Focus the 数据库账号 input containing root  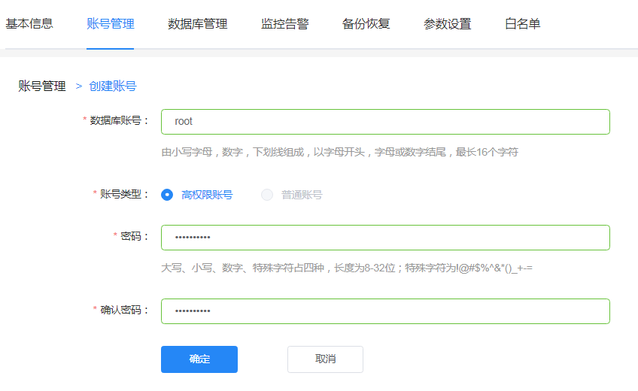[x=385, y=122]
